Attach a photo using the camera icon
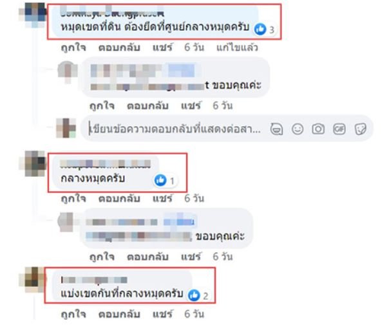Screen dimensions: 387x330 pyautogui.click(x=318, y=129)
